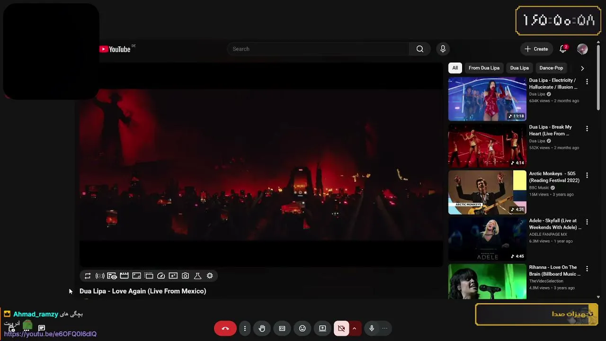This screenshot has height=341, width=606.
Task: Expand the camera options caret
Action: (354, 328)
